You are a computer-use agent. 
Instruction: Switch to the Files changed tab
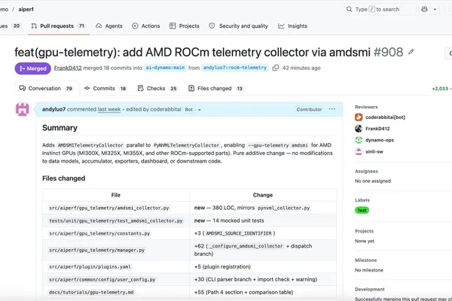[215, 89]
